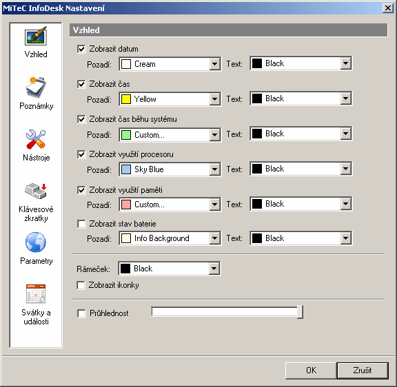Image resolution: width=397 pixels, height=387 pixels.
Task: Open the Nástroje tools icon
Action: tap(36, 139)
